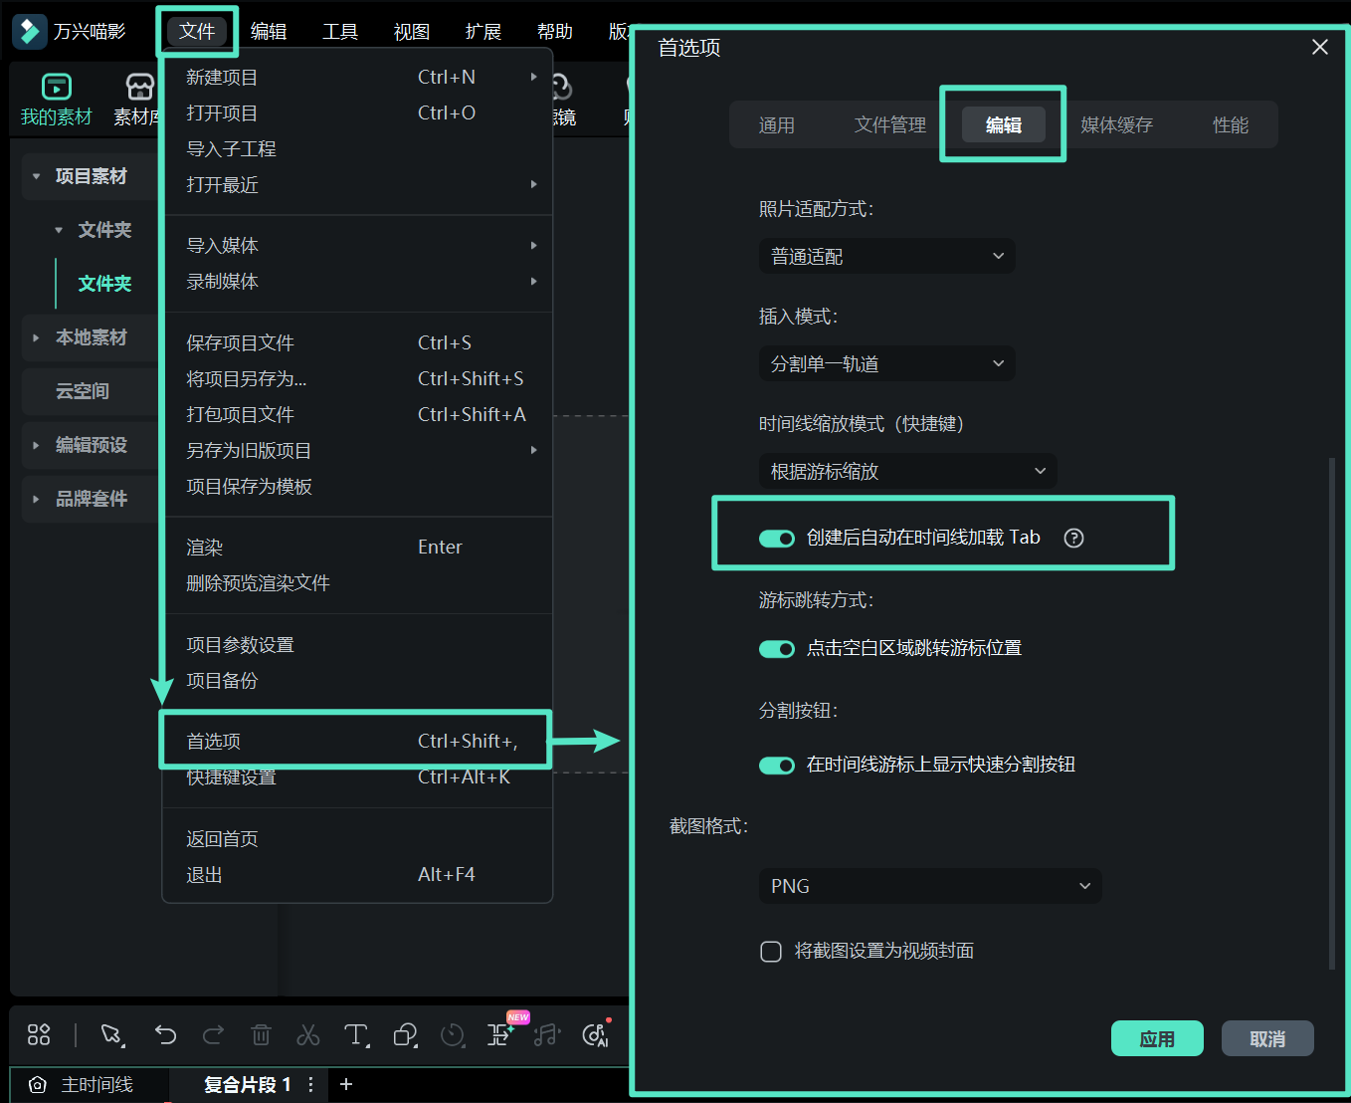The width and height of the screenshot is (1351, 1103).
Task: Disable 创建后自动在时间线加载 Tab
Action: click(777, 538)
